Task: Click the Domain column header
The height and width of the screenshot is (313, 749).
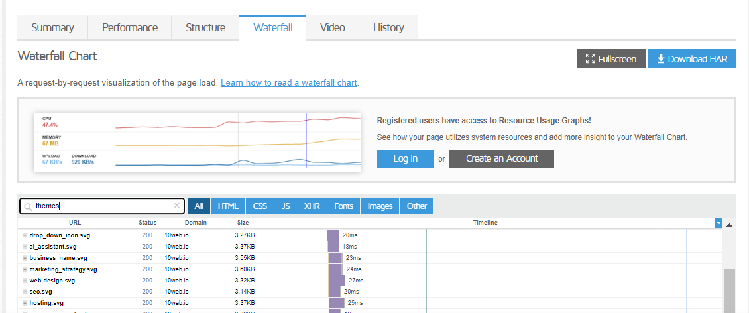Action: (x=196, y=223)
